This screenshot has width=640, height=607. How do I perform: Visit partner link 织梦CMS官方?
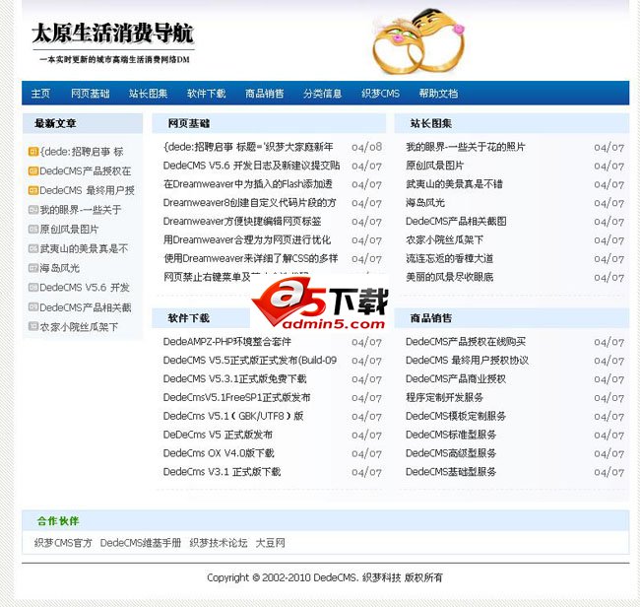coord(63,543)
